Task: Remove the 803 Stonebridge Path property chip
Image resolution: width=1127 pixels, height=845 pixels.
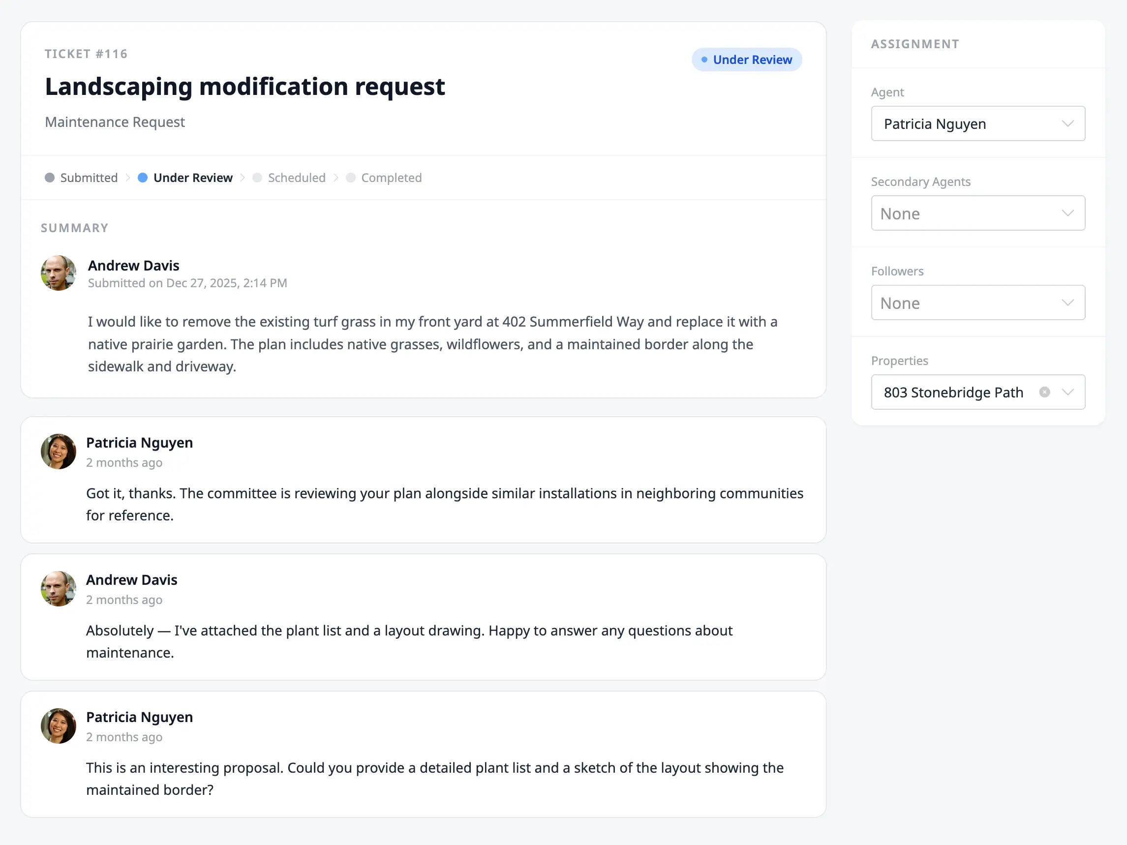Action: click(x=1045, y=392)
